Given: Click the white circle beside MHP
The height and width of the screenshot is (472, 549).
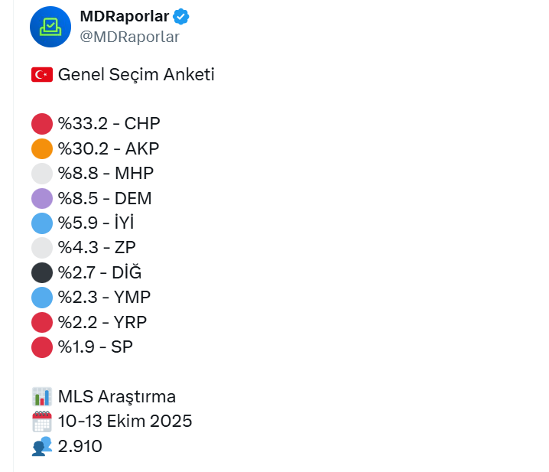Looking at the screenshot, I should pos(42,174).
